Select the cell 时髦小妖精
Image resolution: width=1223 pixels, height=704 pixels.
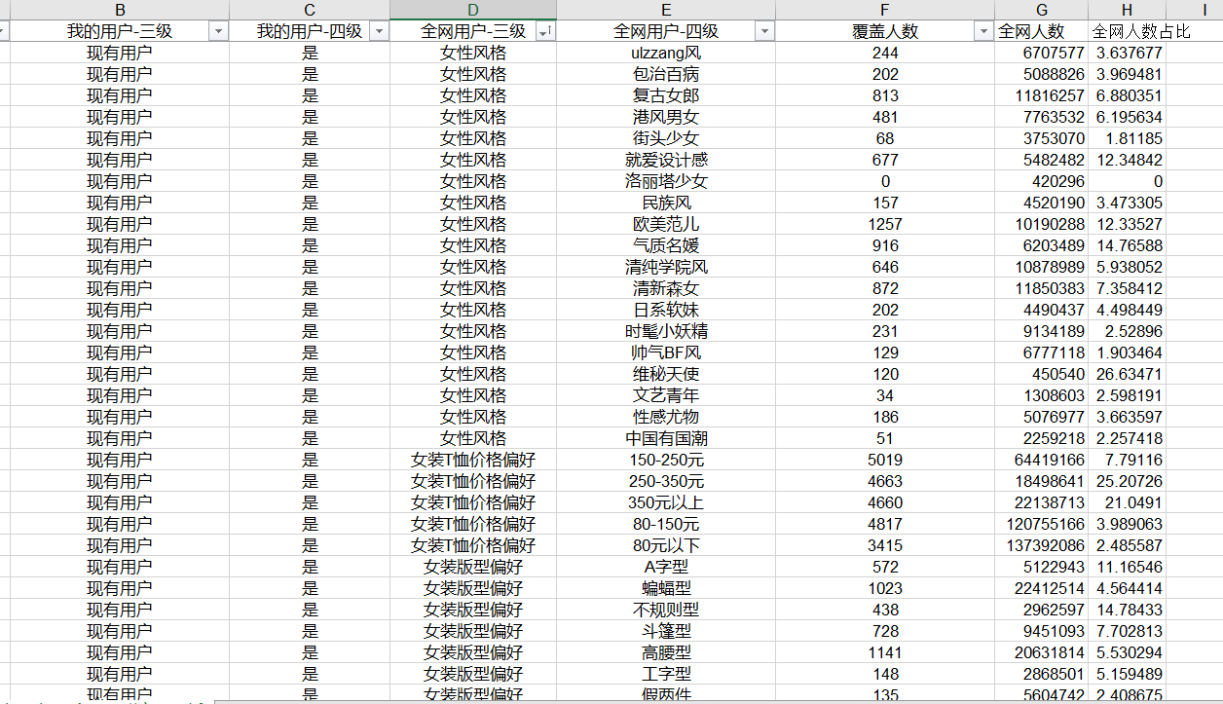[x=666, y=331]
